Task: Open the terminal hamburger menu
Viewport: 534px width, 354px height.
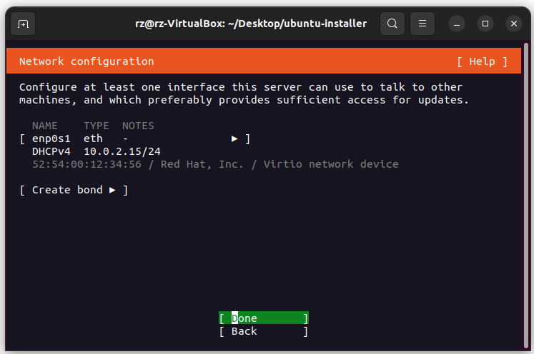Action: point(422,24)
